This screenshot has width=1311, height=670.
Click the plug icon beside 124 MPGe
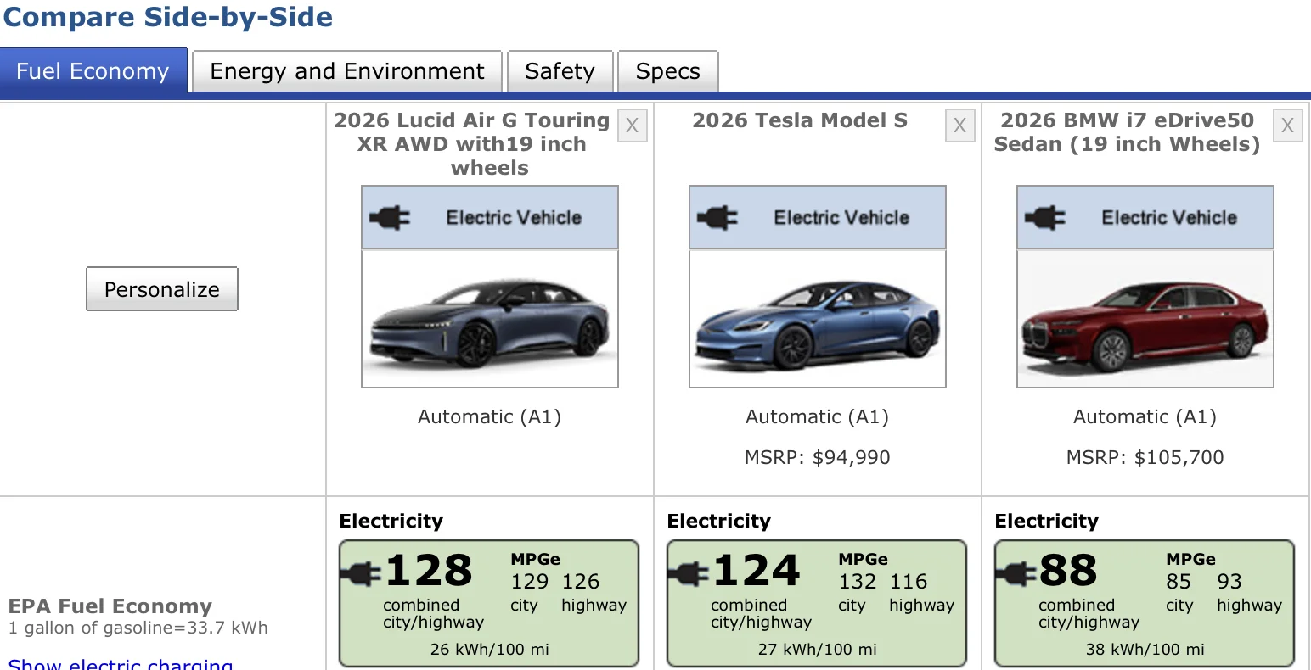[689, 574]
